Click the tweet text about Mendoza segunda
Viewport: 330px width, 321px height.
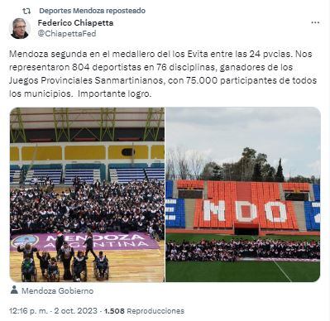pos(163,74)
